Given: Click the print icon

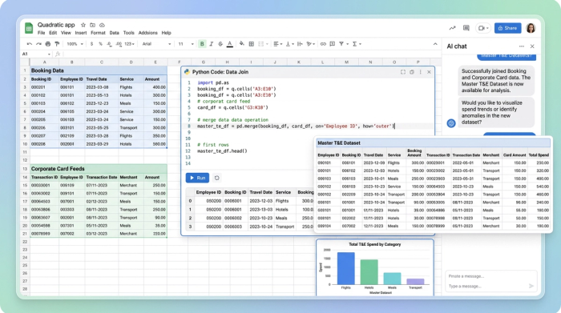Looking at the screenshot, I should pos(48,44).
